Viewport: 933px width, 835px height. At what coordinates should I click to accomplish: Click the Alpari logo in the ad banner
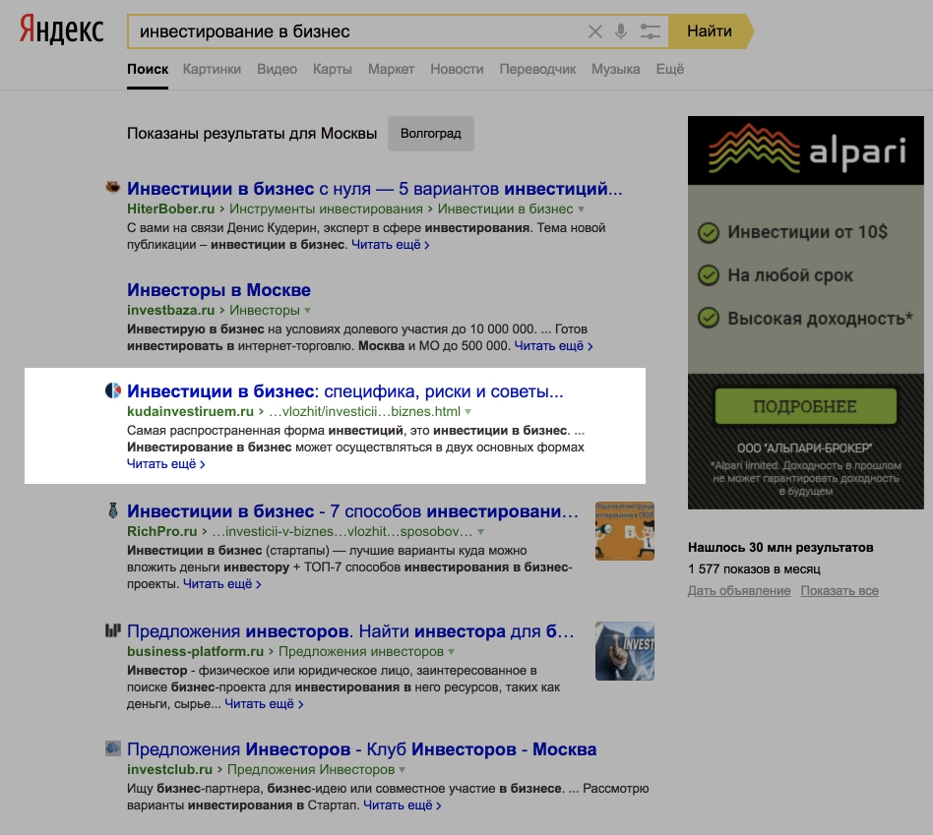click(806, 150)
